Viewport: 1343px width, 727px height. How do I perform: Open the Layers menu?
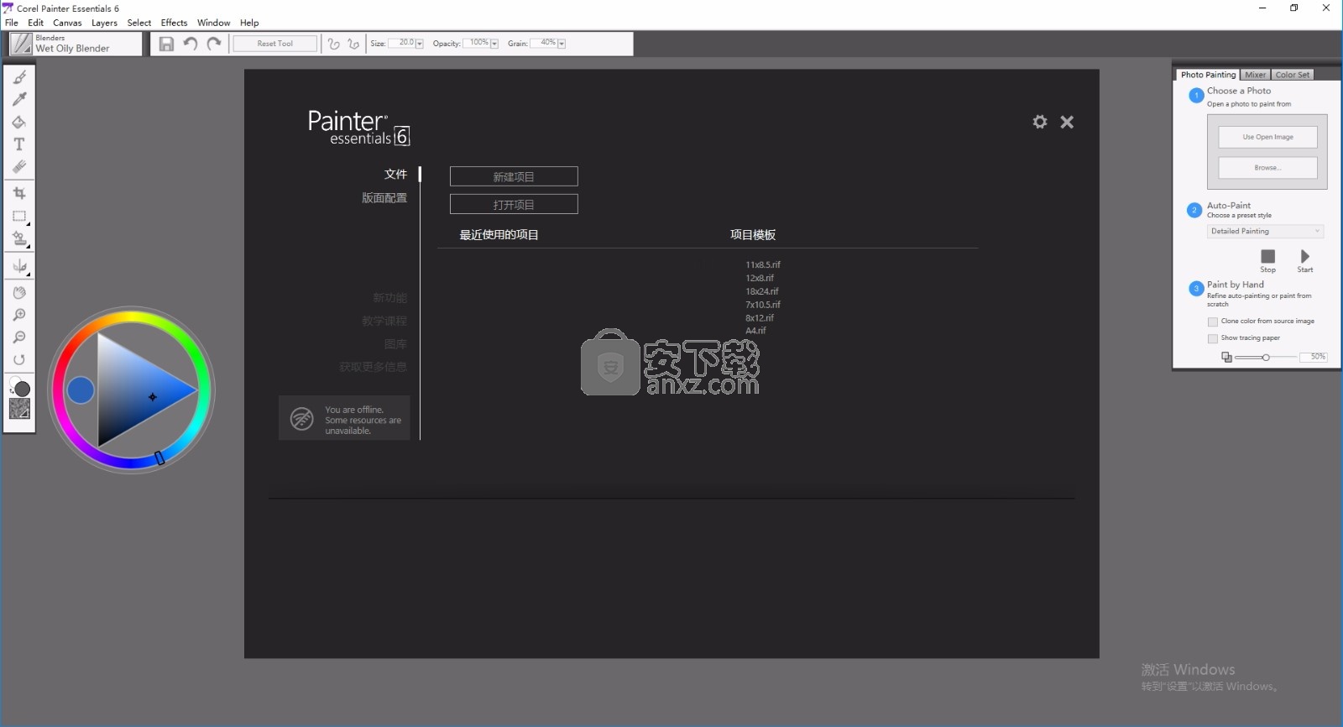point(104,23)
